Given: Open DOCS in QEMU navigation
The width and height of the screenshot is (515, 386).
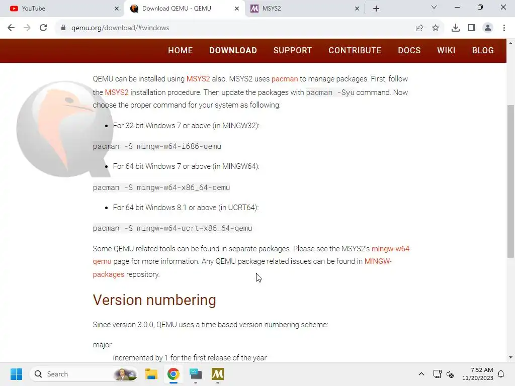Looking at the screenshot, I should [x=409, y=51].
